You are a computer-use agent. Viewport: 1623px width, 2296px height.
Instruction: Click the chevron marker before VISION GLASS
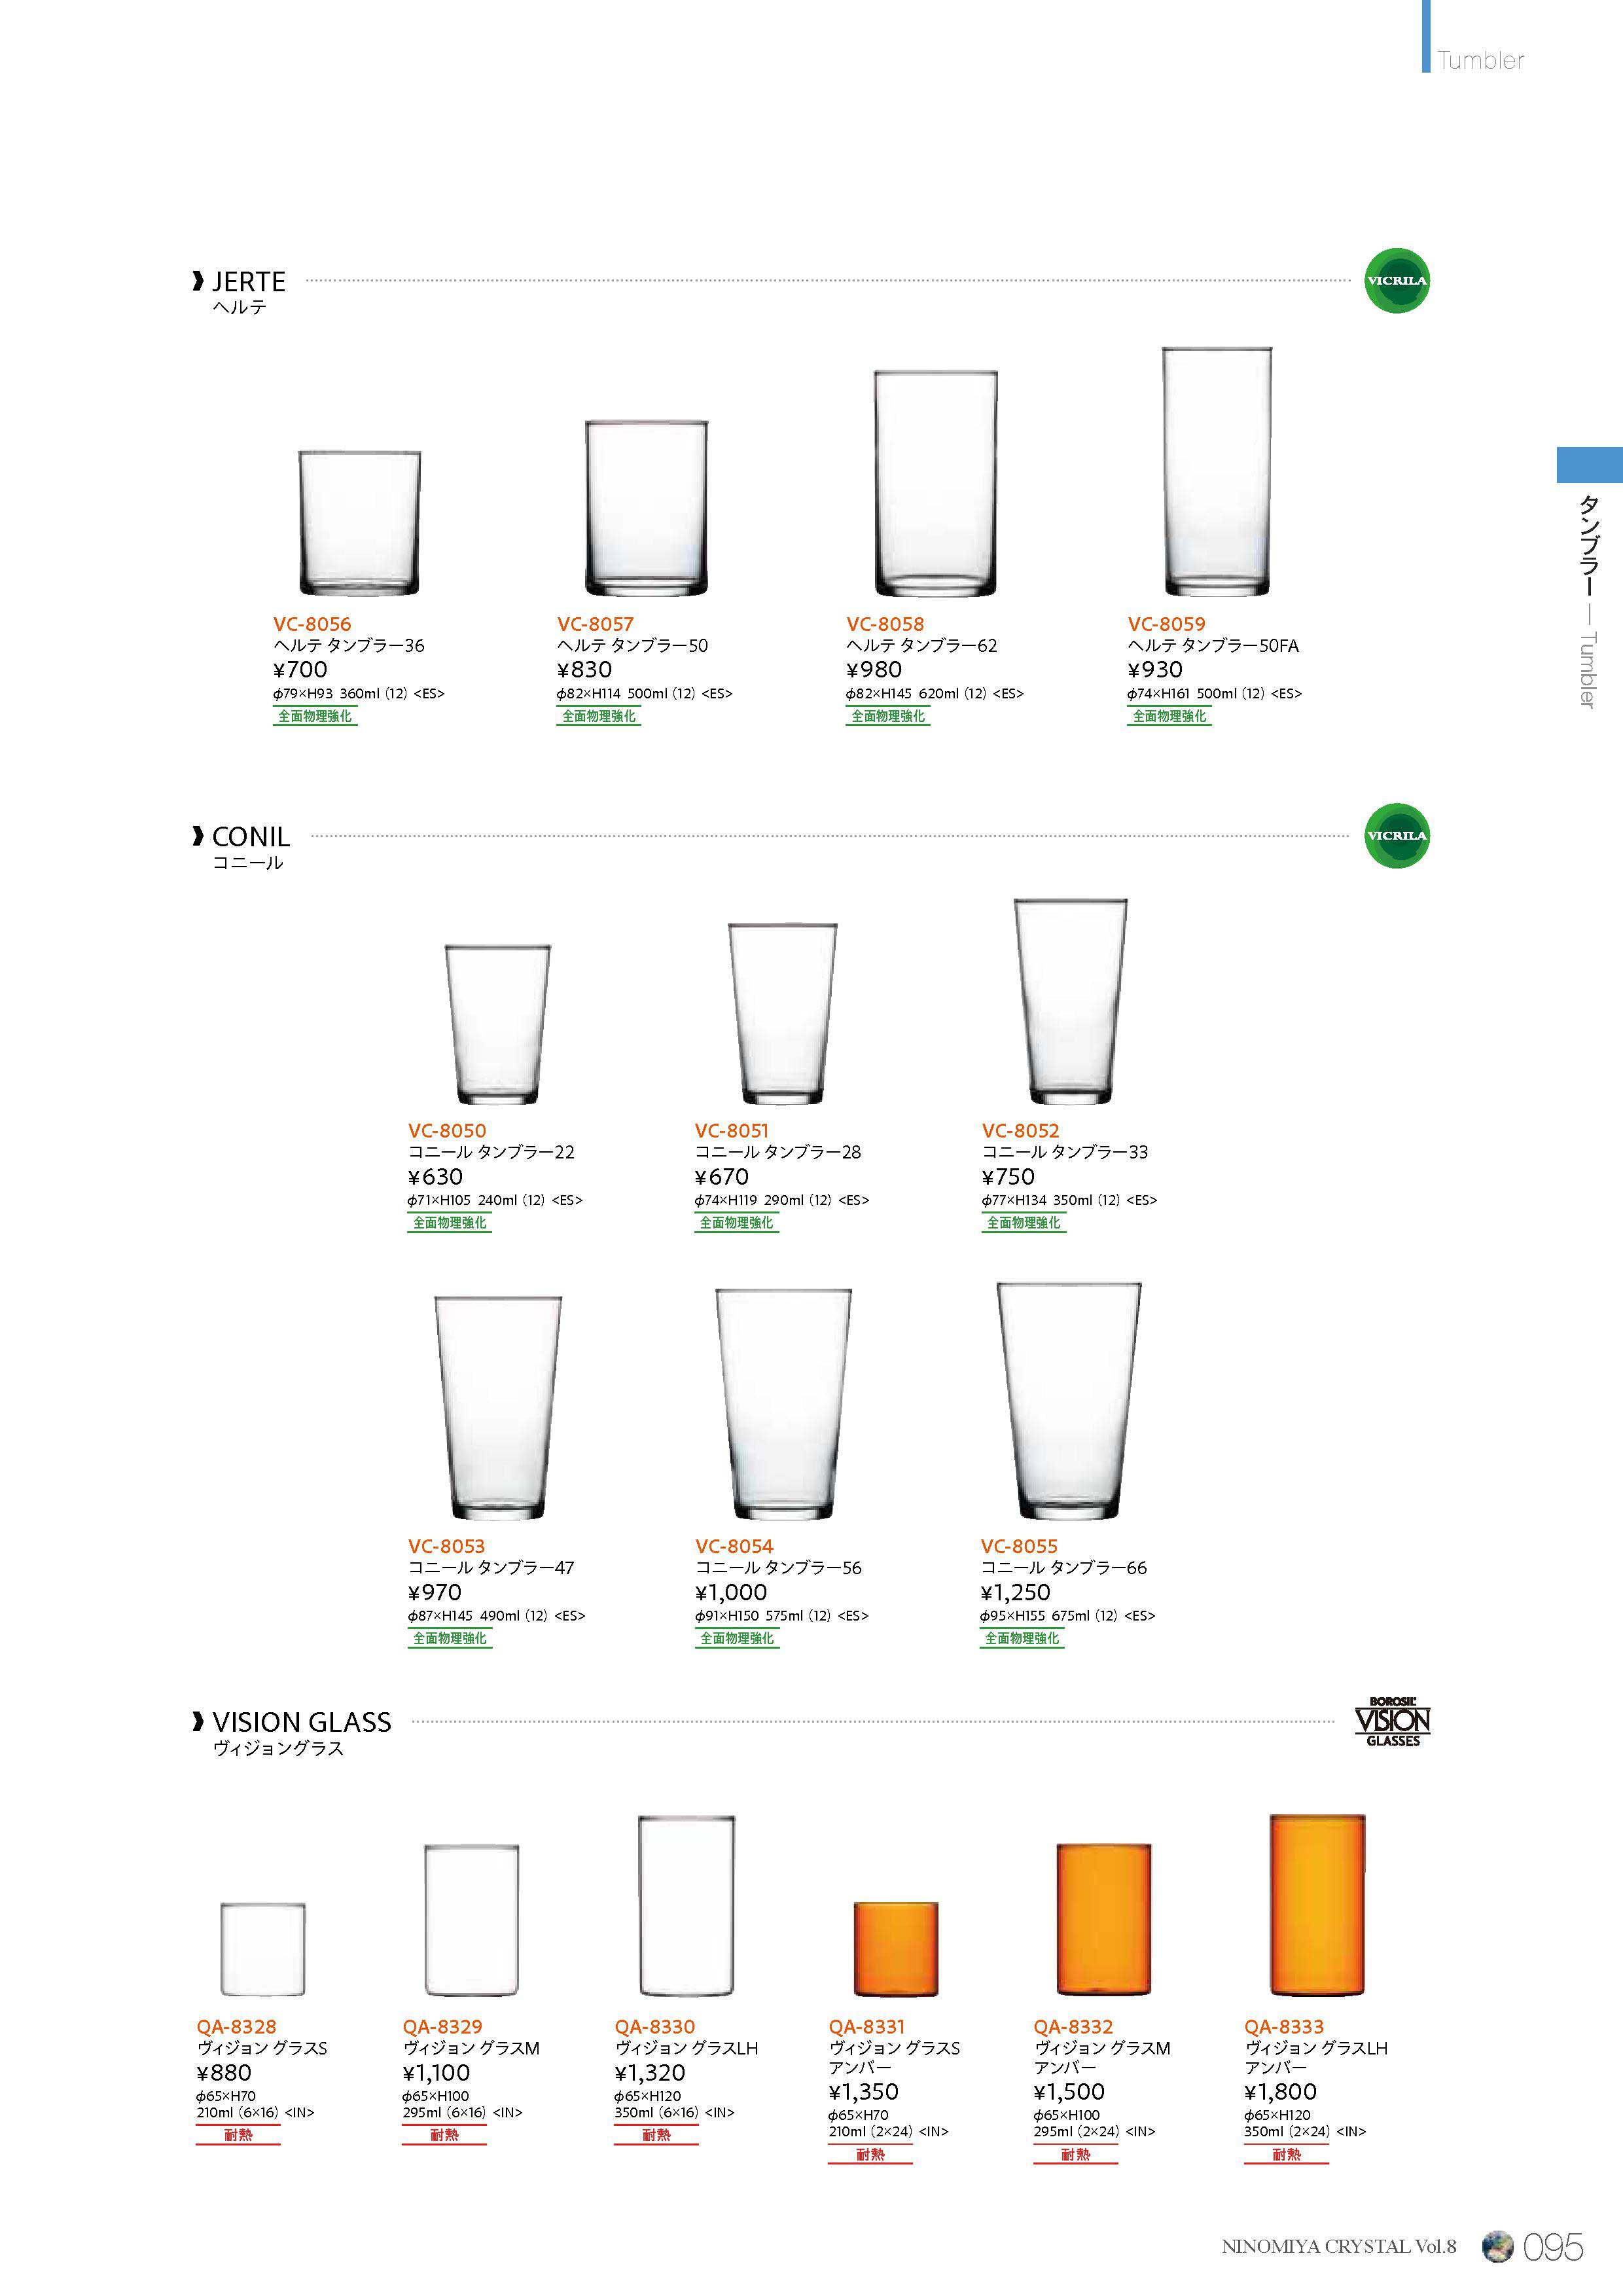[198, 1722]
